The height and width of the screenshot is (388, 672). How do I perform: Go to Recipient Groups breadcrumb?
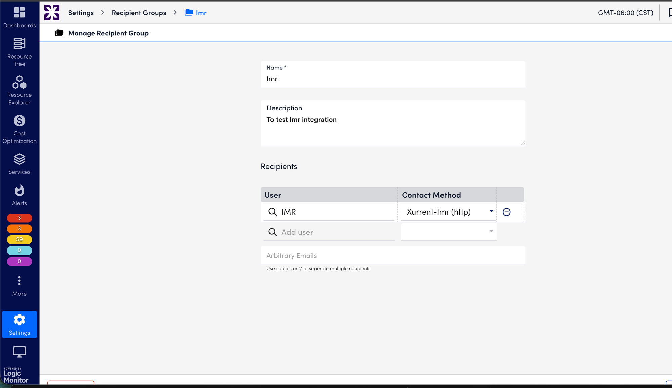pyautogui.click(x=139, y=13)
